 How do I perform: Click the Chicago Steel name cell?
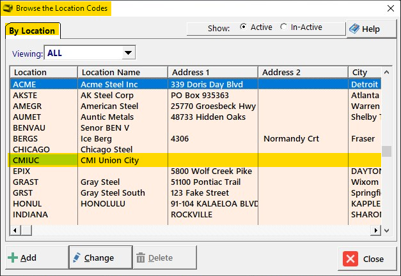[x=107, y=149]
